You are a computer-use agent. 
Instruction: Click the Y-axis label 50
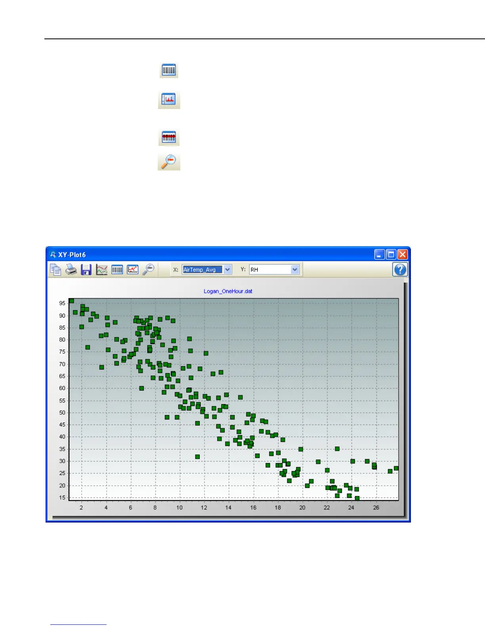pyautogui.click(x=62, y=413)
